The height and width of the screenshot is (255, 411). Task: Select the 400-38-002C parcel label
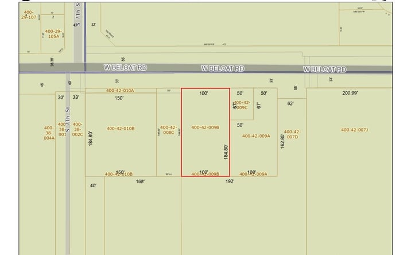pos(77,129)
